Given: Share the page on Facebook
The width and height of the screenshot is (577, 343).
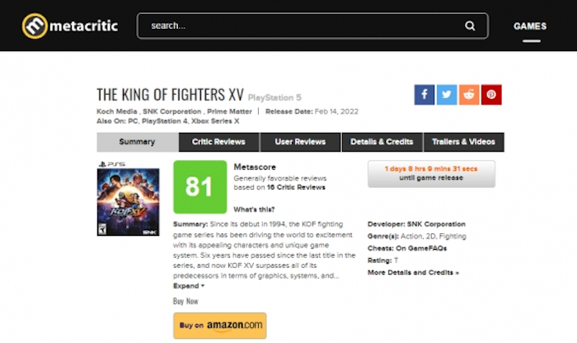Looking at the screenshot, I should [425, 95].
